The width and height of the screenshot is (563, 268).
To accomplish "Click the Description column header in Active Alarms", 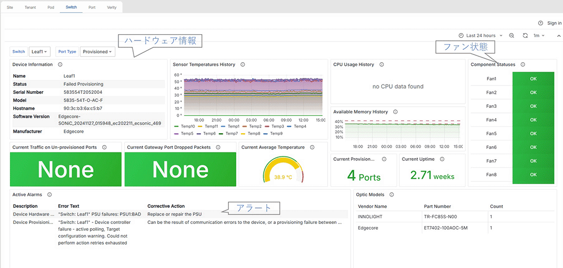I will click(x=25, y=206).
